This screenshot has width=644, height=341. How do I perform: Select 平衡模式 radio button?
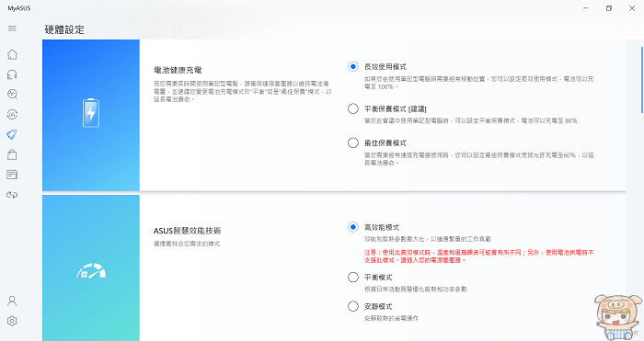352,277
